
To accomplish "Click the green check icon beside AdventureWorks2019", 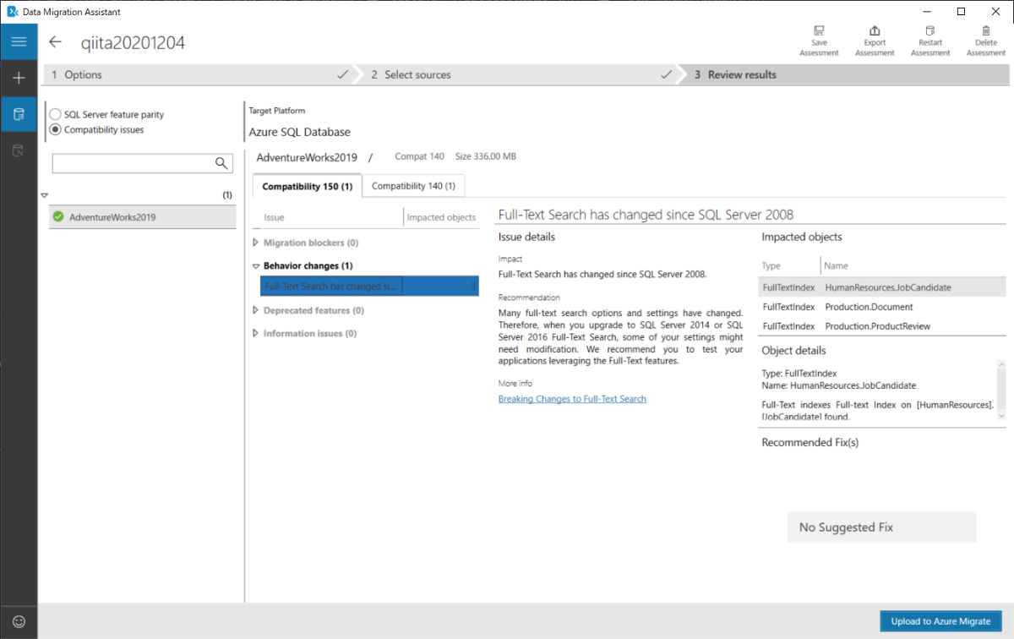I will (58, 217).
